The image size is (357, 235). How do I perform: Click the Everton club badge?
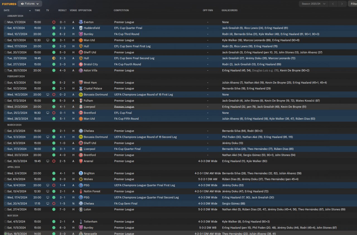pyautogui.click(x=81, y=22)
